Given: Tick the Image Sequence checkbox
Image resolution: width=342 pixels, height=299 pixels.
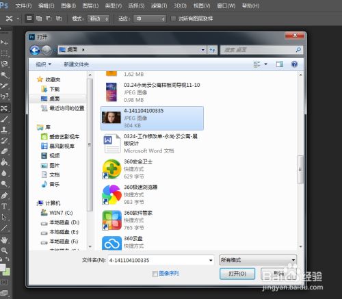Looking at the screenshot, I should (x=155, y=274).
